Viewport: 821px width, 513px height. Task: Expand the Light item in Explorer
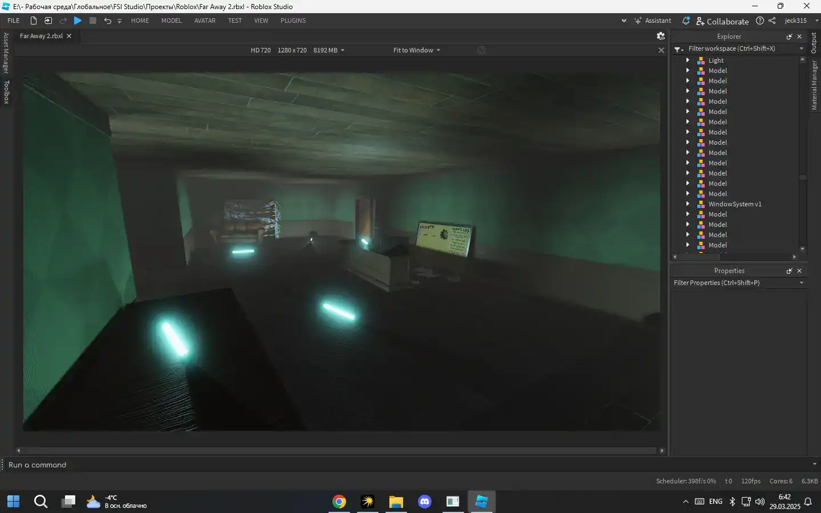[688, 60]
